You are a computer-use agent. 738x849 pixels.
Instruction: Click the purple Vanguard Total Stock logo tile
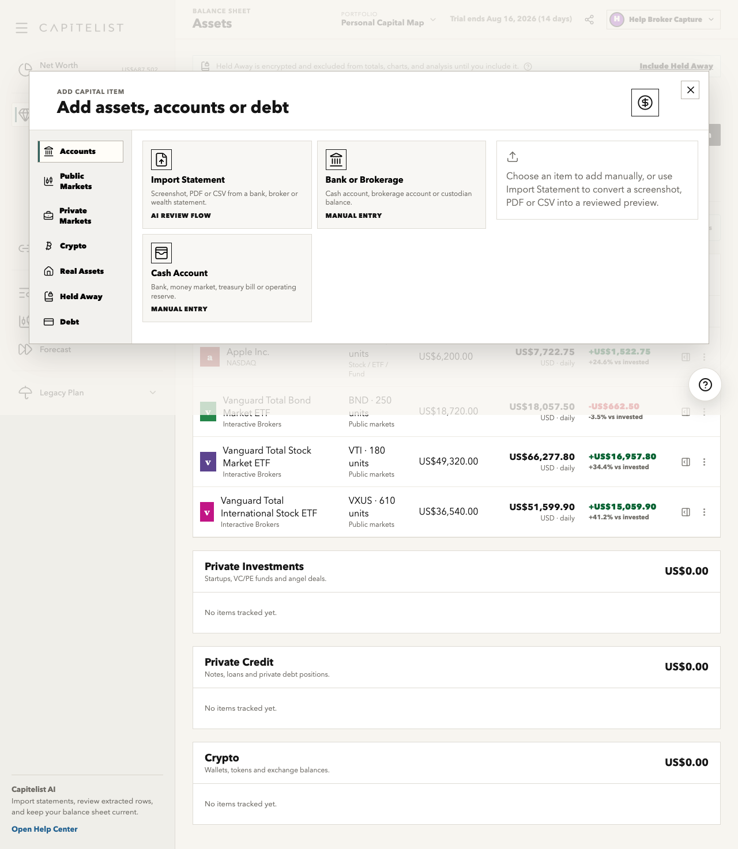coord(208,462)
